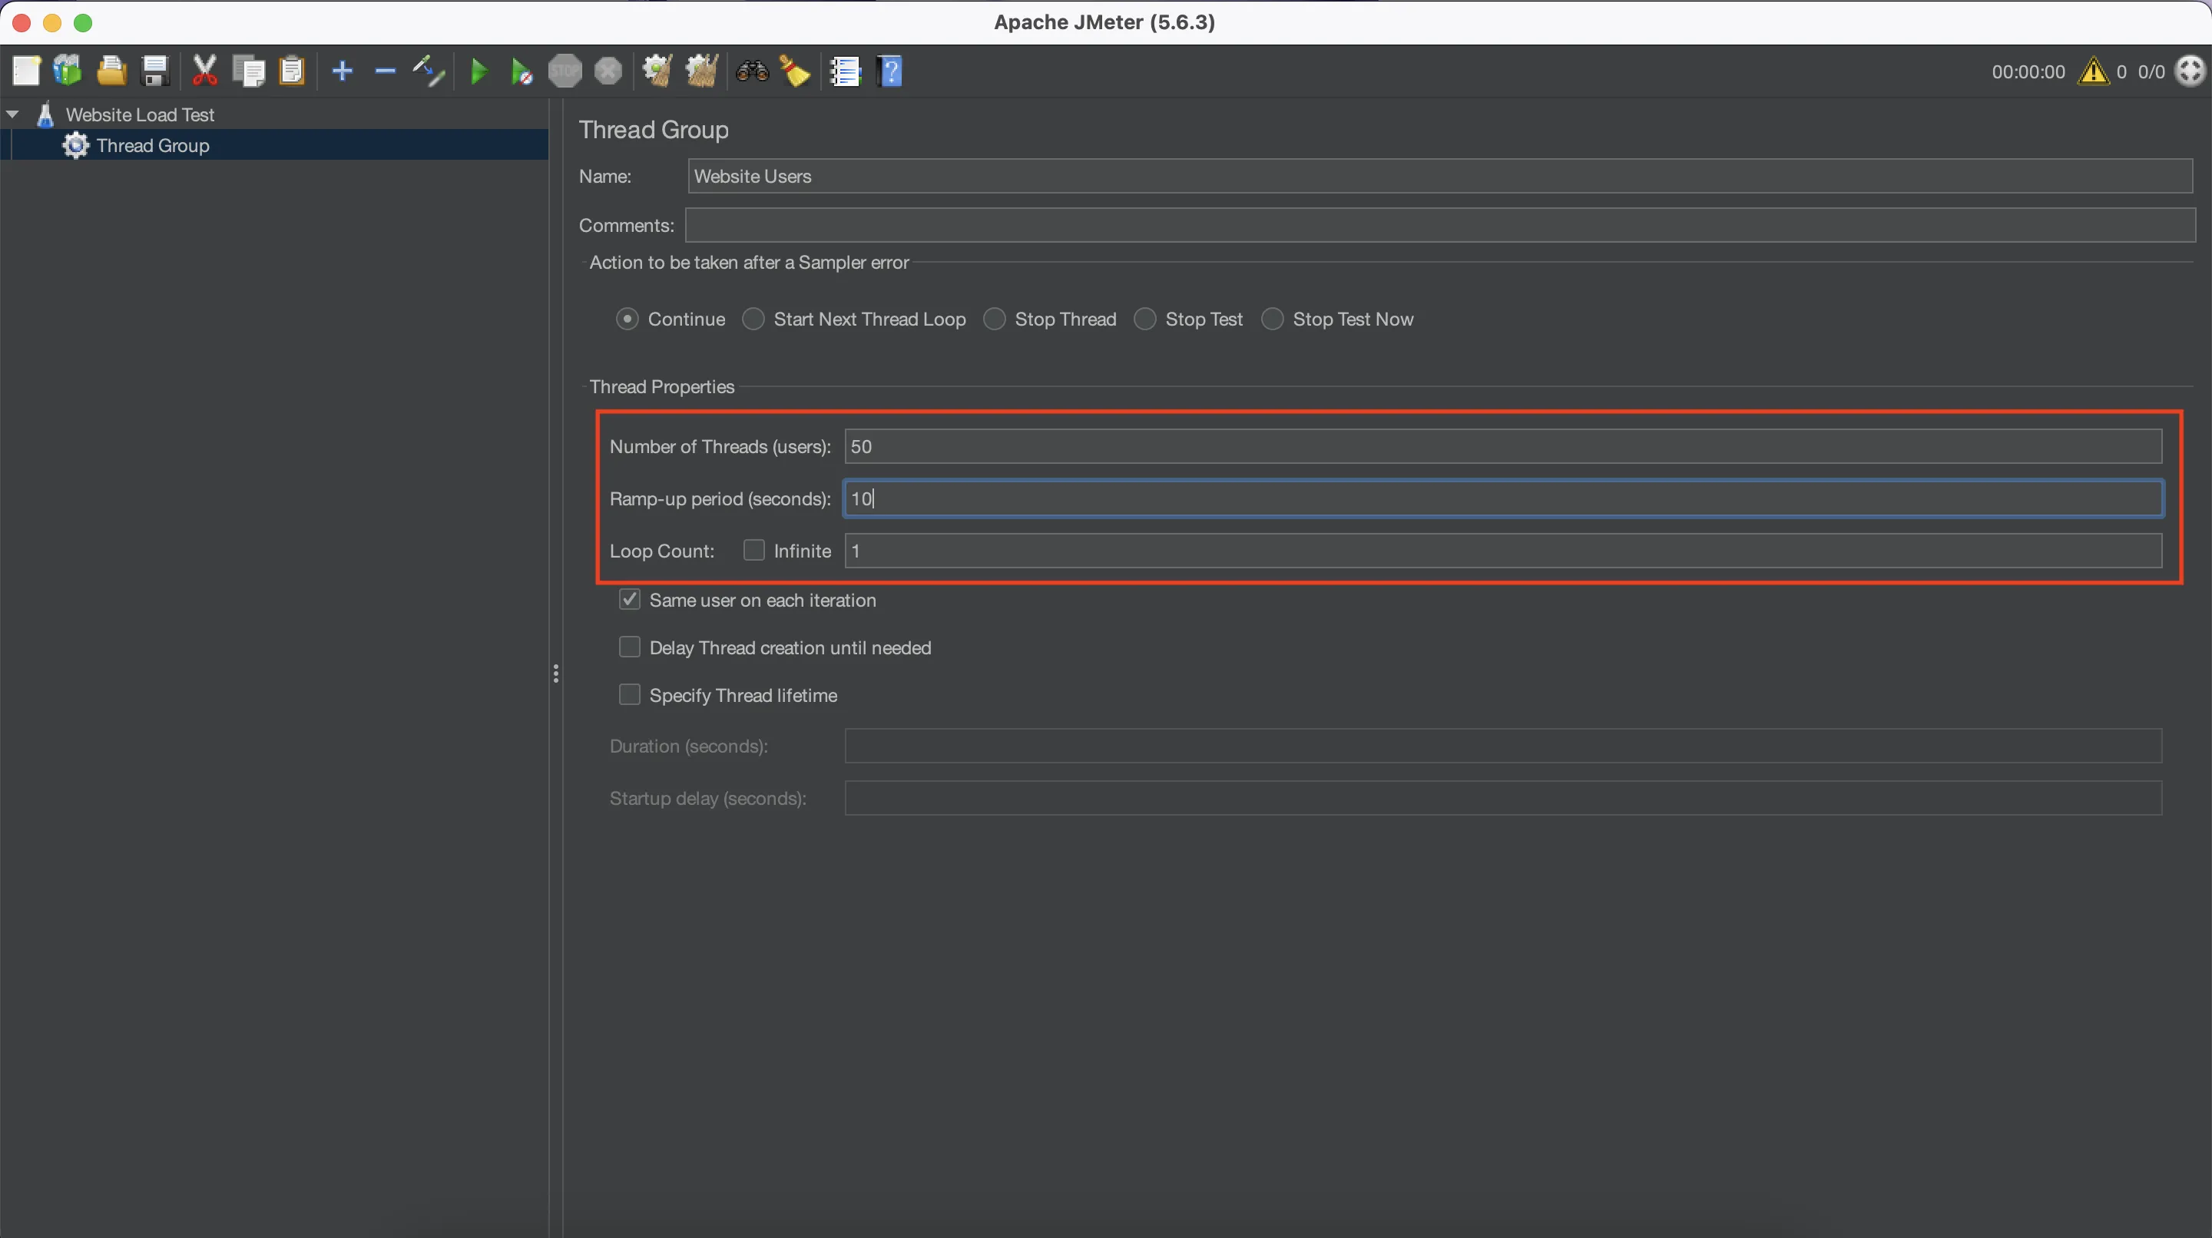Open Function Helper dialog icon

coord(846,71)
